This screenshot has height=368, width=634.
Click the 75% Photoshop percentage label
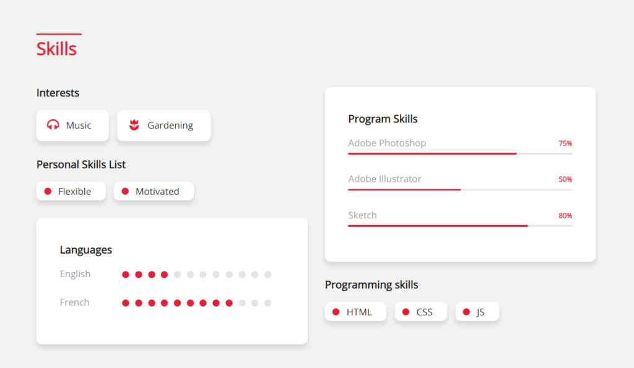click(x=565, y=143)
